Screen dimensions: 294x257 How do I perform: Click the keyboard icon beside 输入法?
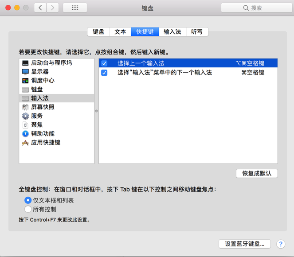pos(25,98)
